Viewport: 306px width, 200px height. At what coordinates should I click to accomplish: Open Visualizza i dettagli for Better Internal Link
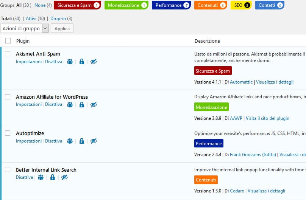(266, 191)
